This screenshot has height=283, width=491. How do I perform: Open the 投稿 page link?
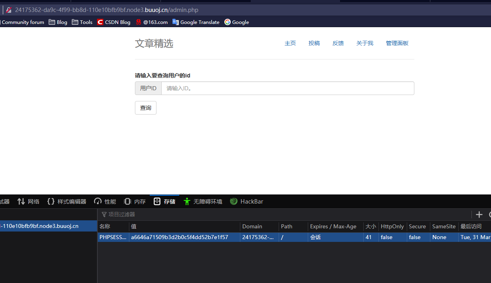(314, 43)
